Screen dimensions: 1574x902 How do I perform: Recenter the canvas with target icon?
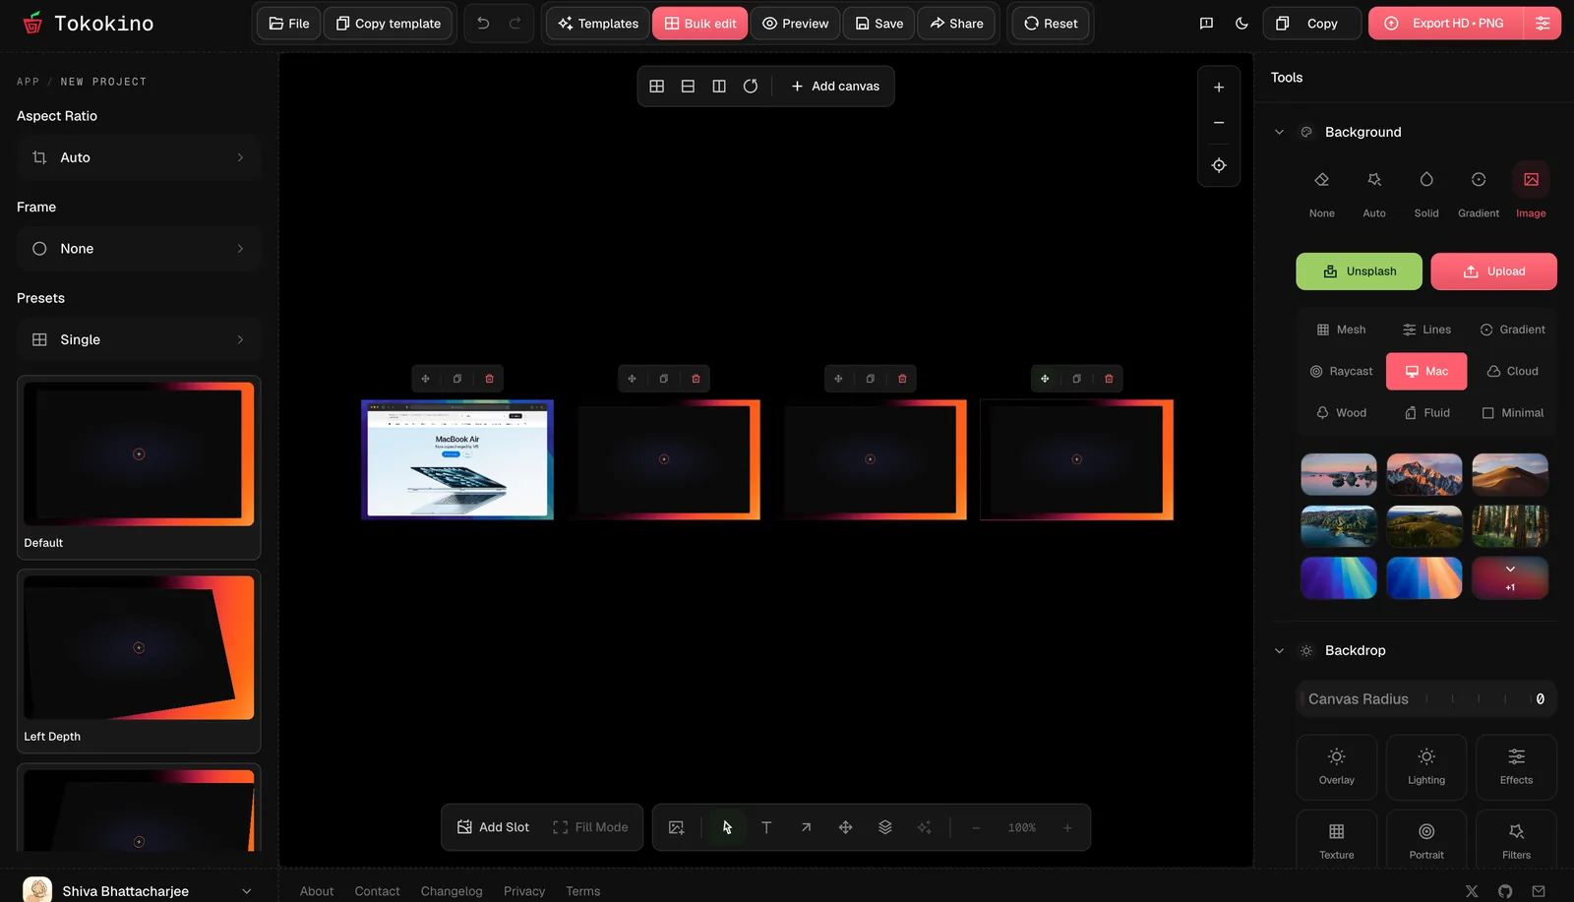[1219, 165]
